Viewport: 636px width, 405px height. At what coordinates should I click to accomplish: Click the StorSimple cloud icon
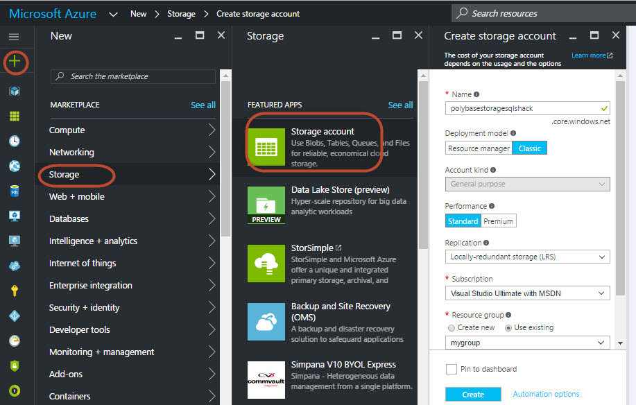[266, 261]
